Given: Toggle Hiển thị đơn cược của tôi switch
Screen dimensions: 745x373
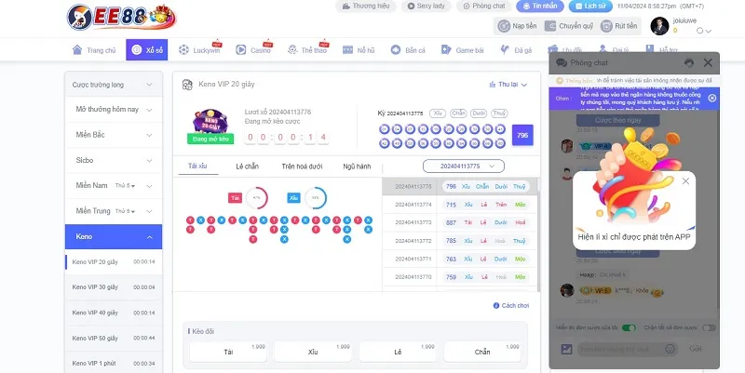Looking at the screenshot, I should click(630, 327).
